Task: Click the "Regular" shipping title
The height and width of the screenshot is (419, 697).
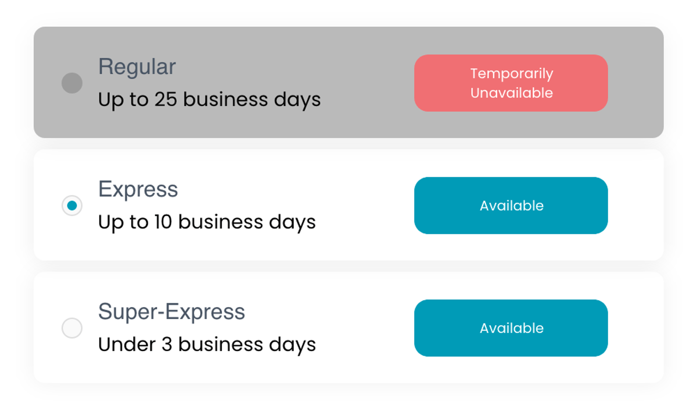Action: (x=137, y=67)
